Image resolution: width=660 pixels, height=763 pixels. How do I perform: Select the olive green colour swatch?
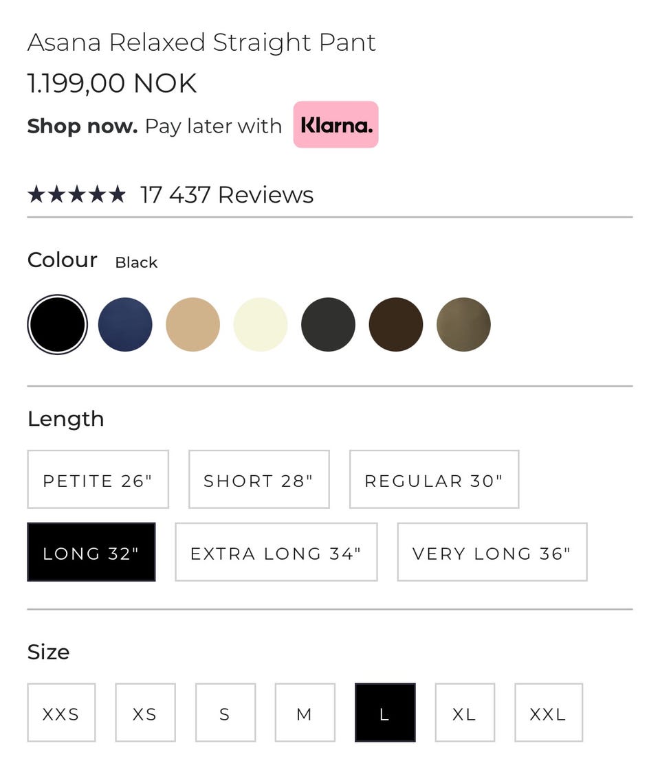[463, 324]
